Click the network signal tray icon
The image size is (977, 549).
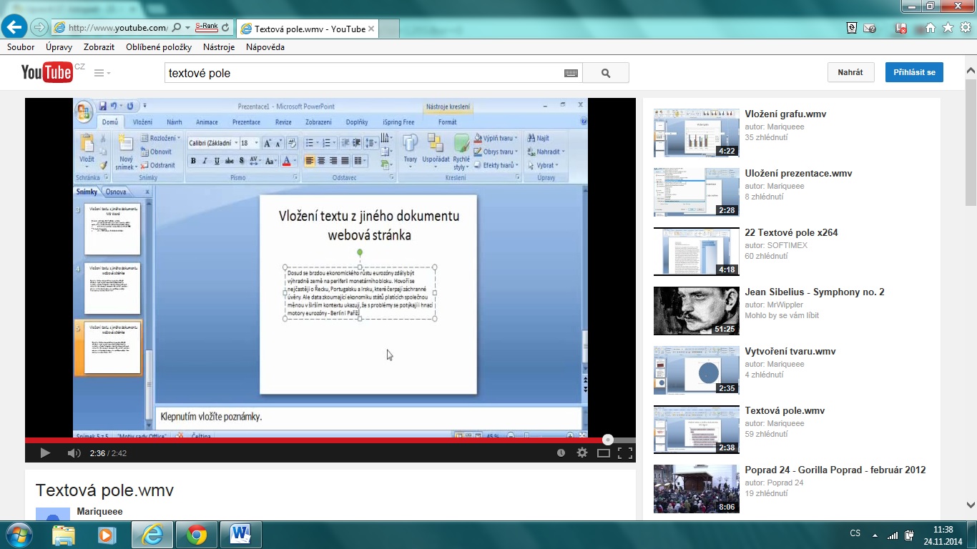point(893,535)
